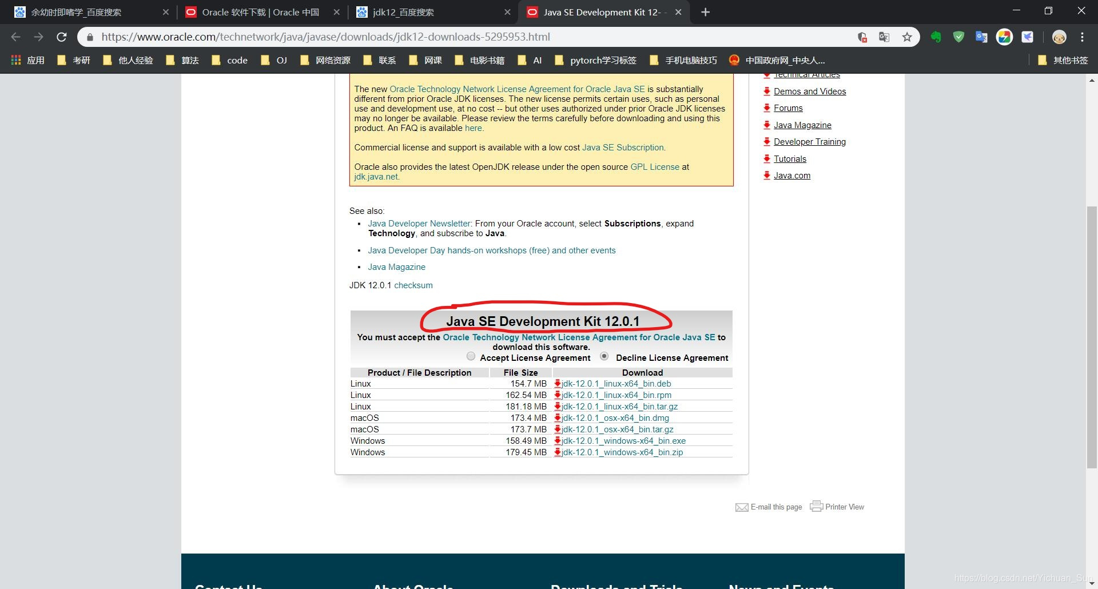Click the red download arrow beside windows-x64_bin.exe

pyautogui.click(x=558, y=441)
